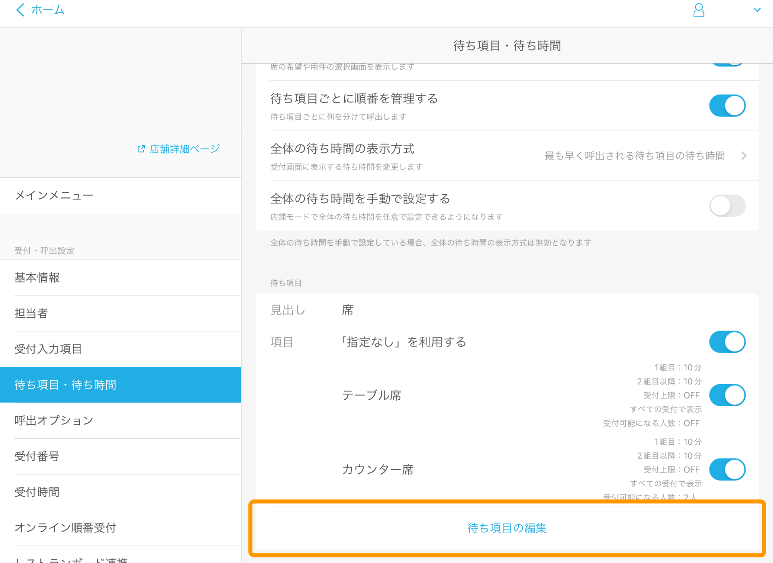Click the テーブル席 item label
Viewport: 773px width, 563px height.
[372, 395]
